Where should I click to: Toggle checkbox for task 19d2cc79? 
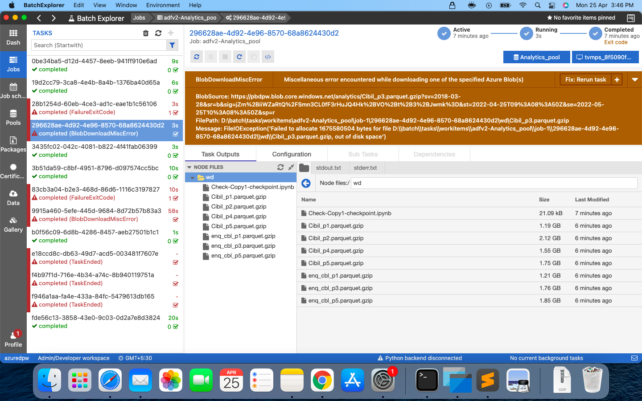pyautogui.click(x=176, y=91)
